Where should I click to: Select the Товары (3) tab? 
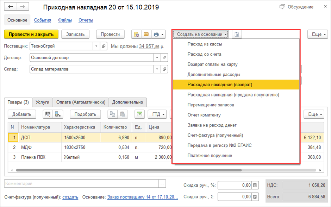tap(18, 102)
